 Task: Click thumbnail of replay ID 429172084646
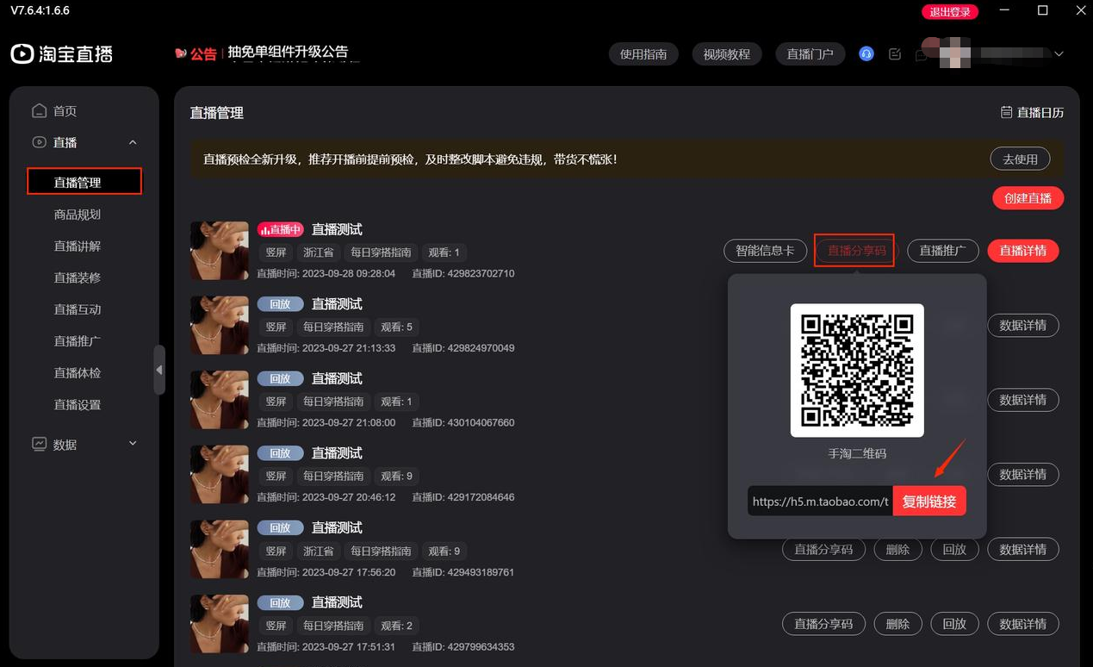(x=219, y=474)
